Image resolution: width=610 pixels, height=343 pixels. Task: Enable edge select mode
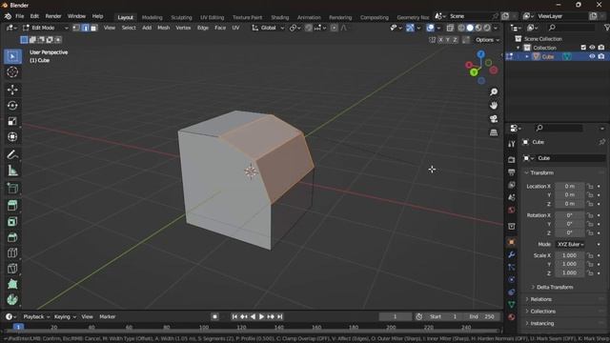85,28
